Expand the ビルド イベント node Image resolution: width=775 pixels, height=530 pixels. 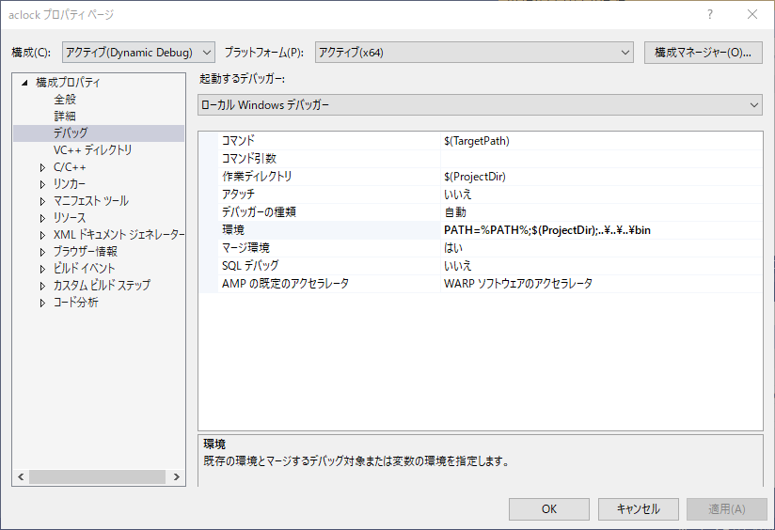(42, 269)
